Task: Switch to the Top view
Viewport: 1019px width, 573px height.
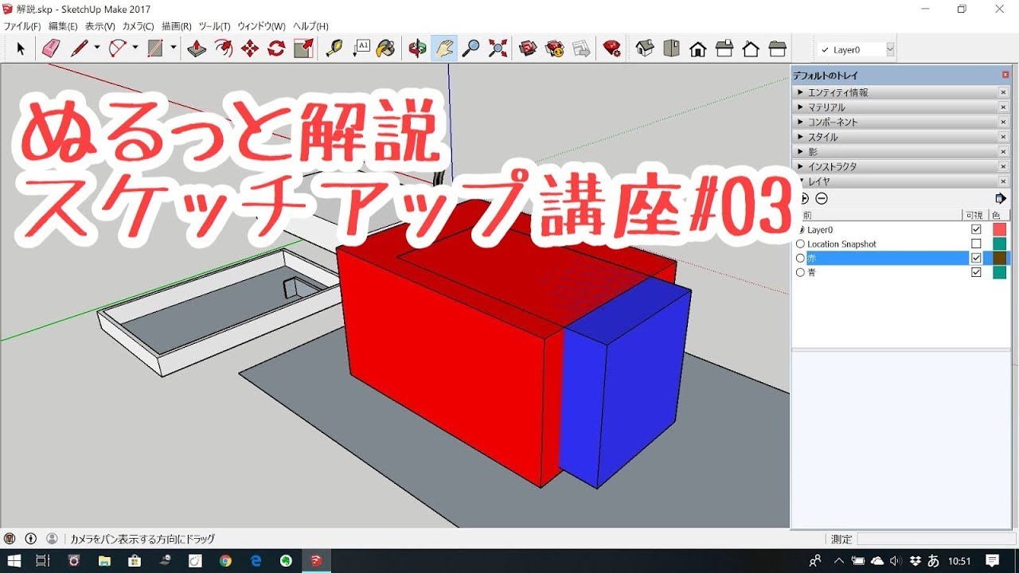Action: click(x=671, y=49)
